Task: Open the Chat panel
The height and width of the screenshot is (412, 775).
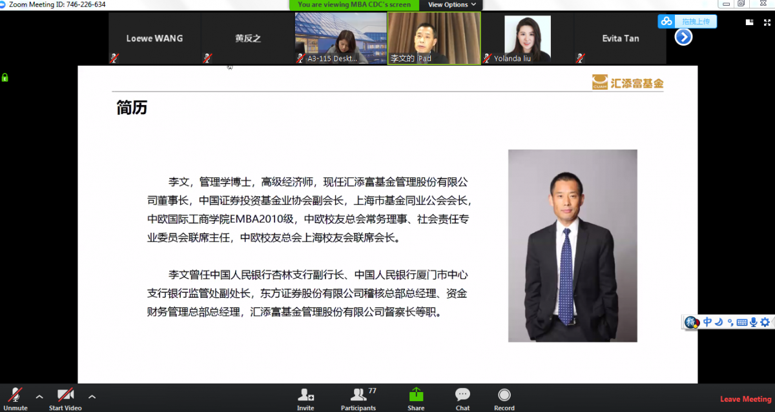Action: coord(462,398)
